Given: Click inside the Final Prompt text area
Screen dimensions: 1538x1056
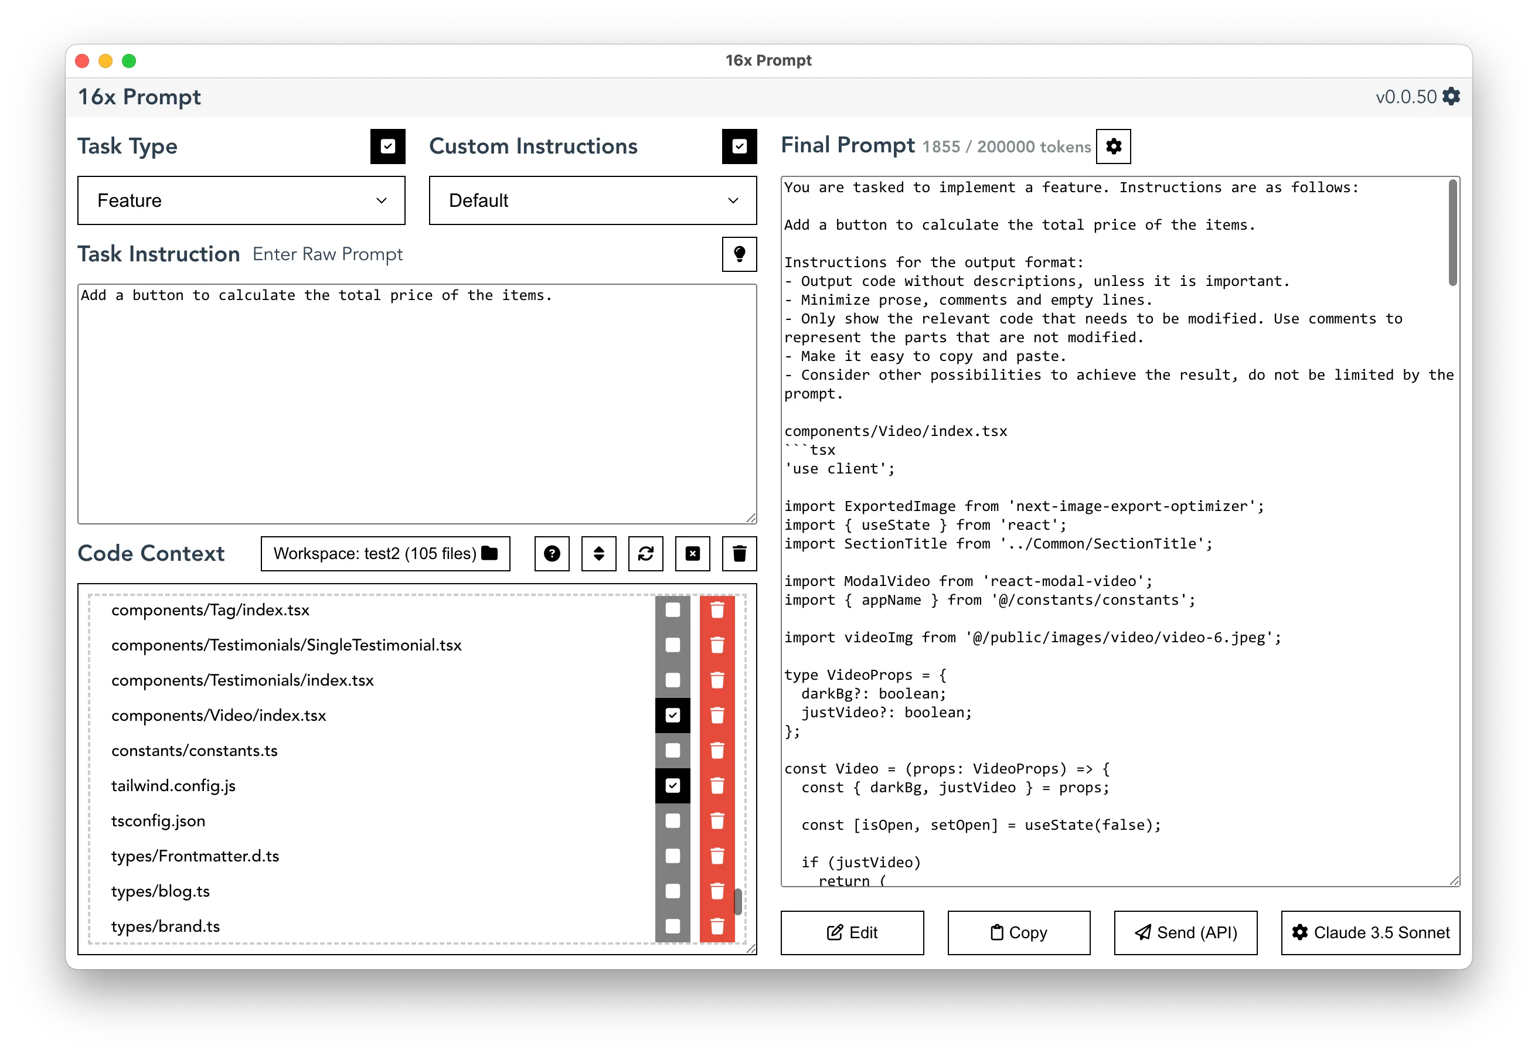Looking at the screenshot, I should tap(1120, 532).
